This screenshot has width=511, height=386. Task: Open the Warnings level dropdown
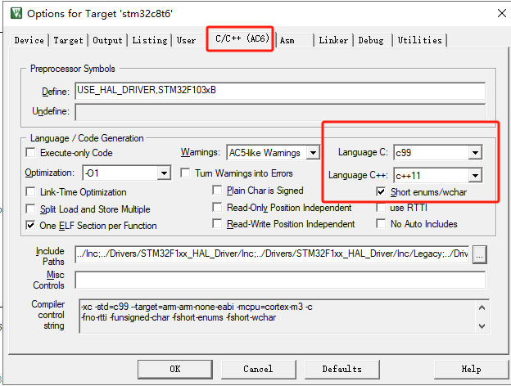pyautogui.click(x=313, y=152)
